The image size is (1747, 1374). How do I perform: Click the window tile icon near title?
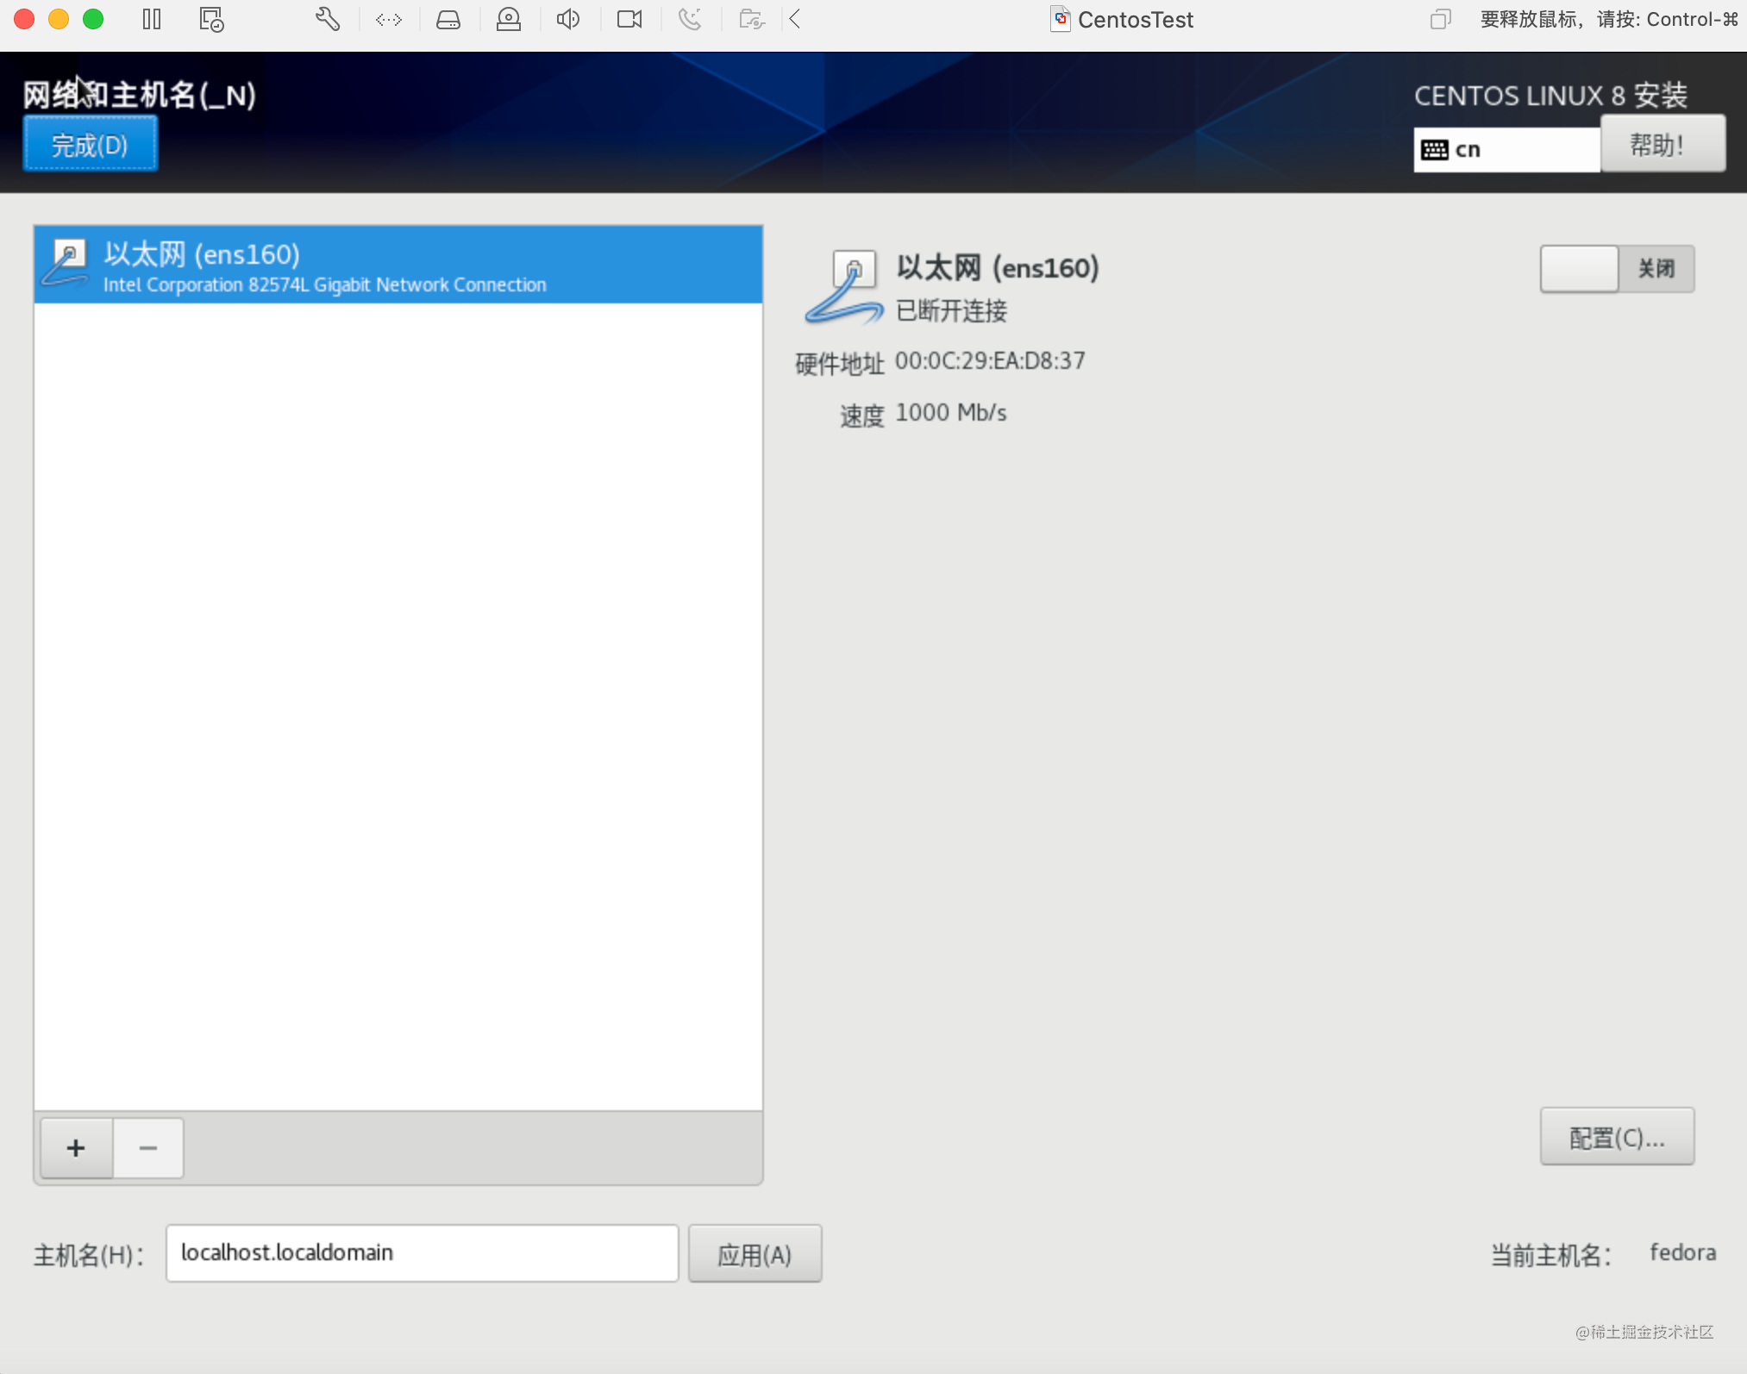pos(1440,19)
